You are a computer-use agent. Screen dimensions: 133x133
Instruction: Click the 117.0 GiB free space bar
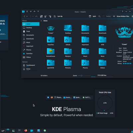point(102,76)
